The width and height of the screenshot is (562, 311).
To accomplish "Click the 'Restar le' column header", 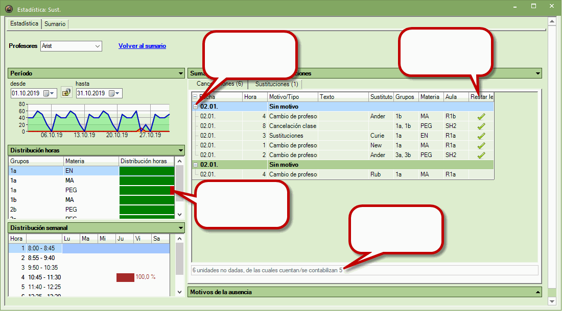I will pos(482,97).
